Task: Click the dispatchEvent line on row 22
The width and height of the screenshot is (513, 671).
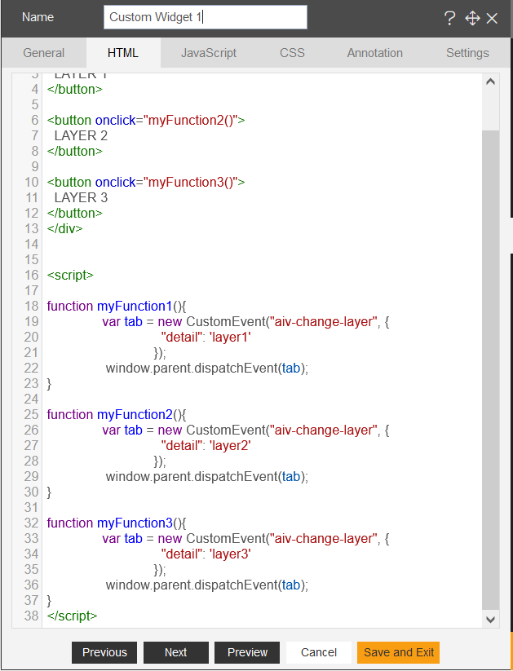Action: tap(207, 368)
